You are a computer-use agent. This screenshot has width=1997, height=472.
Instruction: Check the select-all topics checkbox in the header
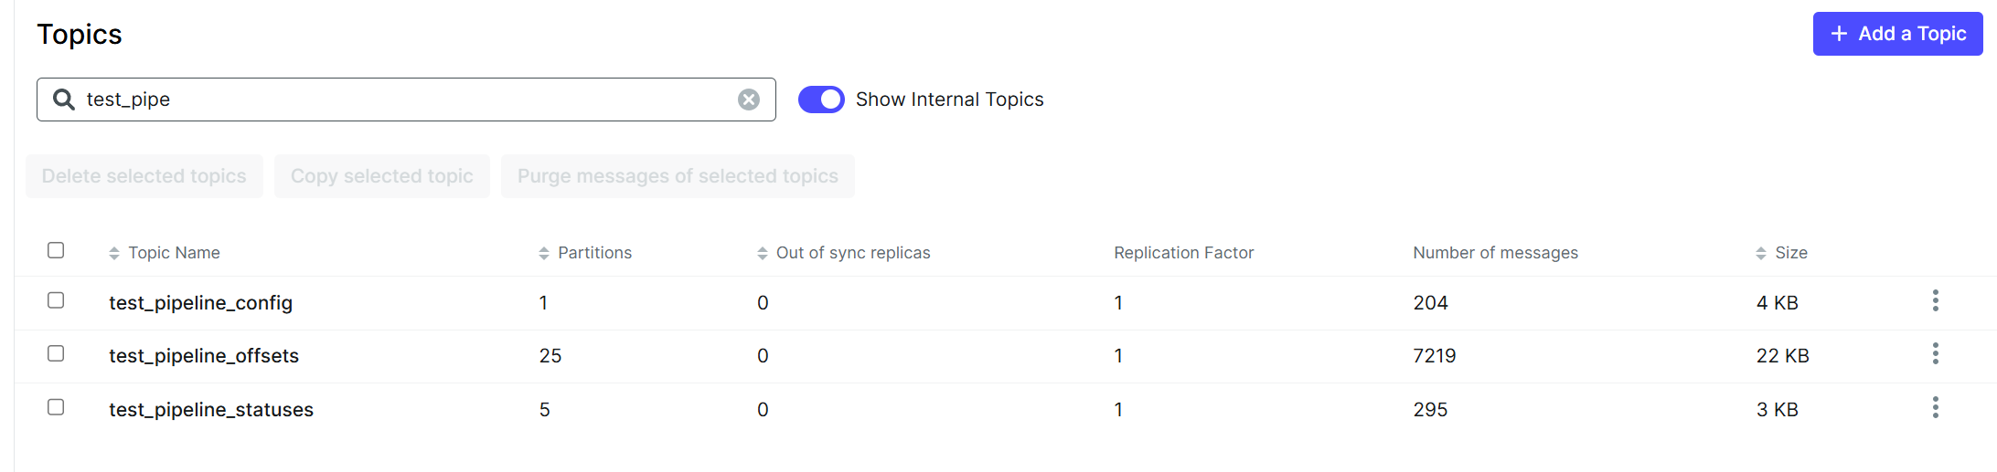pos(56,250)
